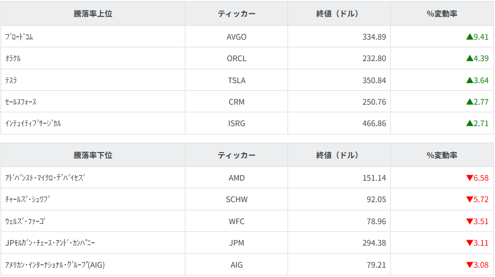Viewport: 495px width, 277px height.
Task: Click the up arrow beside 2.77
Action: pos(470,102)
